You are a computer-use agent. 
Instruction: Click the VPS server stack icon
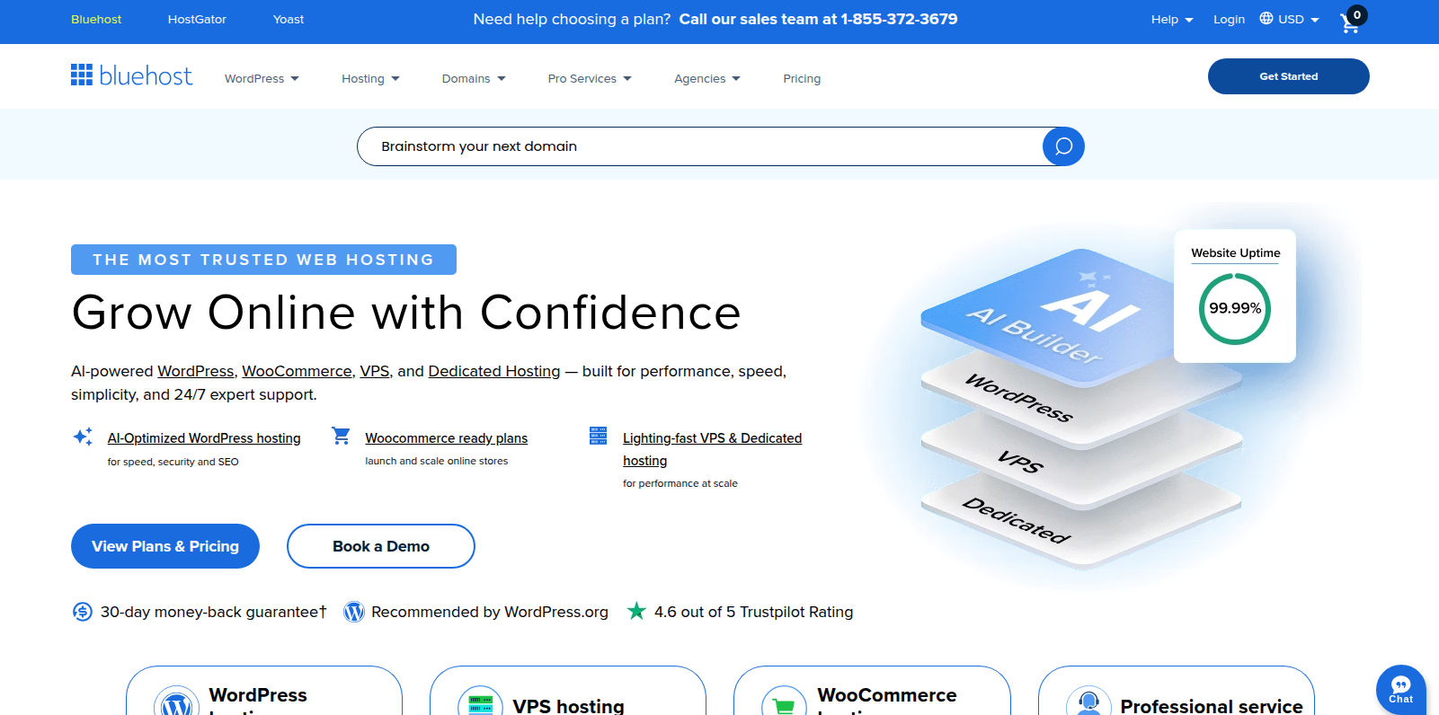(598, 436)
